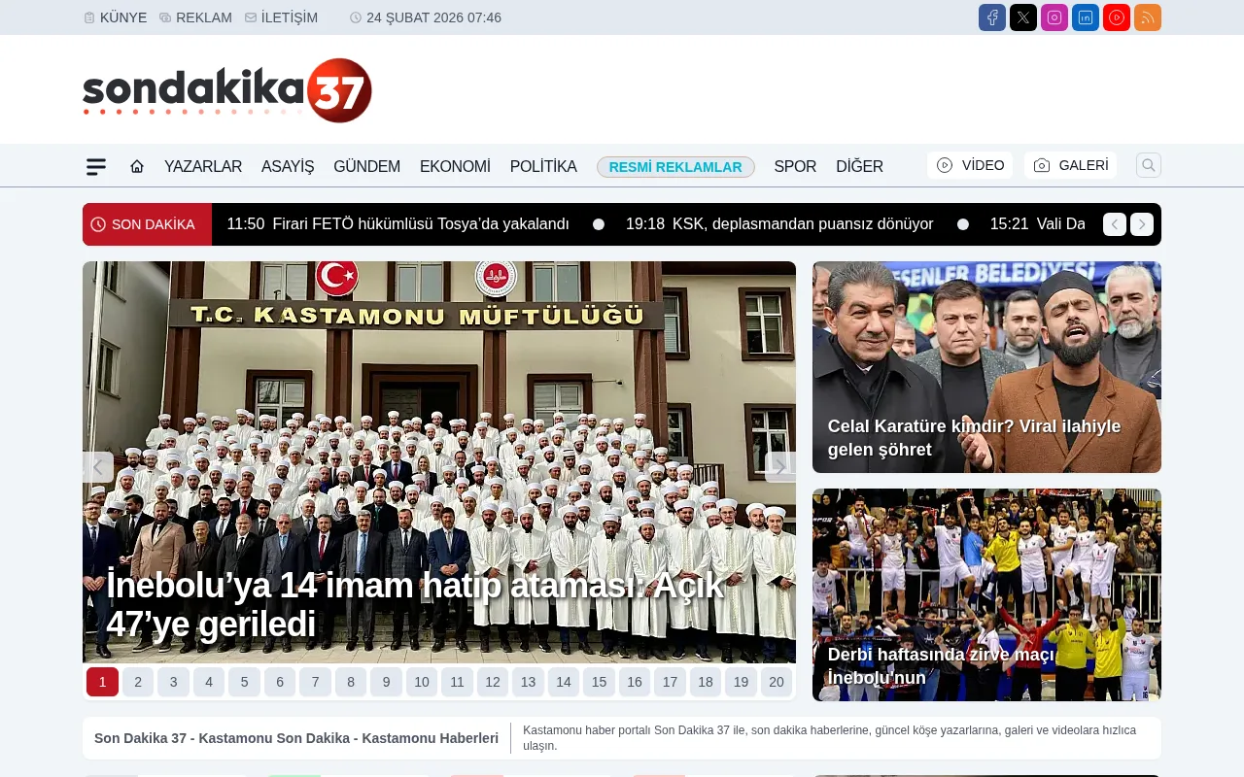The width and height of the screenshot is (1244, 777).
Task: Switch to the SPOR section
Action: 795,166
